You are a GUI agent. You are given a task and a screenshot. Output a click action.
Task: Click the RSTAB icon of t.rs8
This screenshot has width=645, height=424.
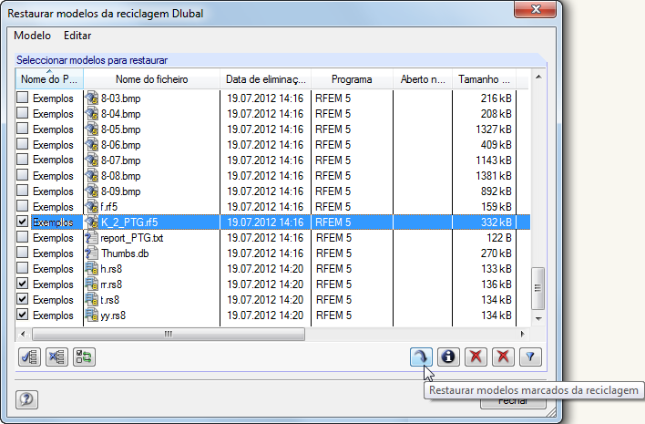[91, 300]
